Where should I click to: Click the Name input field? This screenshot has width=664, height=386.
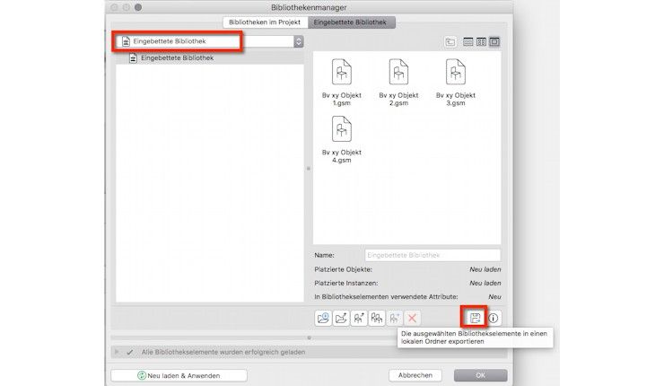432,255
